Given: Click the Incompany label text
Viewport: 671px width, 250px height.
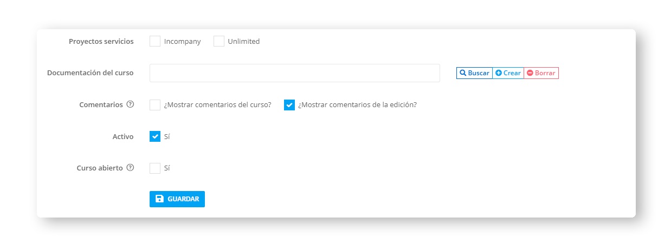Looking at the screenshot, I should 183,41.
